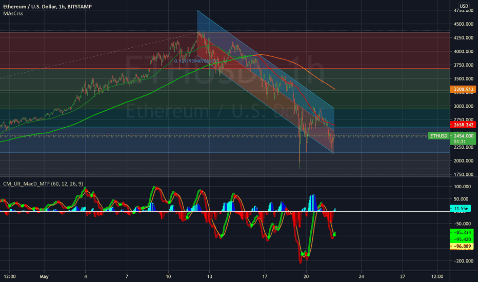Click the ETHUSD symbol price tag
The image size is (478, 282).
click(439, 136)
